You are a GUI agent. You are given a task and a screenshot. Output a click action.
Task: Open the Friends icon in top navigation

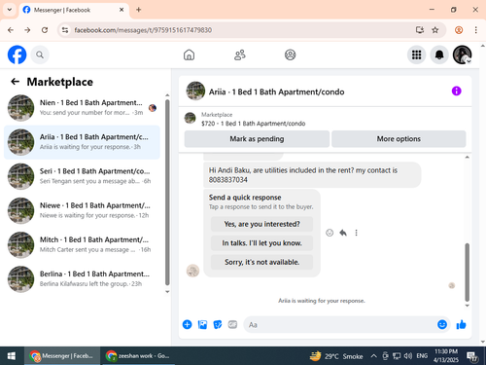tap(240, 55)
